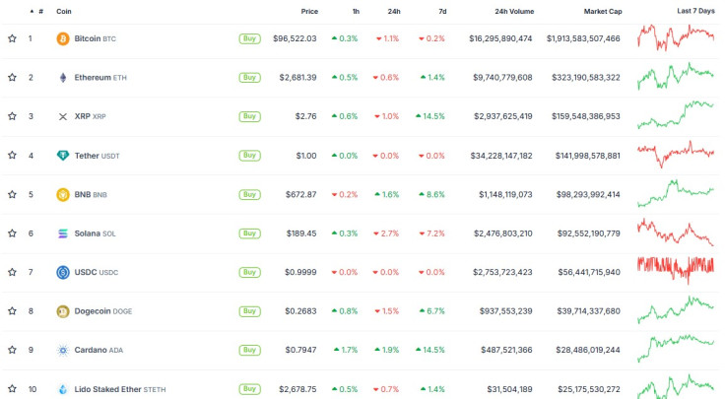Sort table by Price column header
The height and width of the screenshot is (399, 725).
click(x=309, y=11)
